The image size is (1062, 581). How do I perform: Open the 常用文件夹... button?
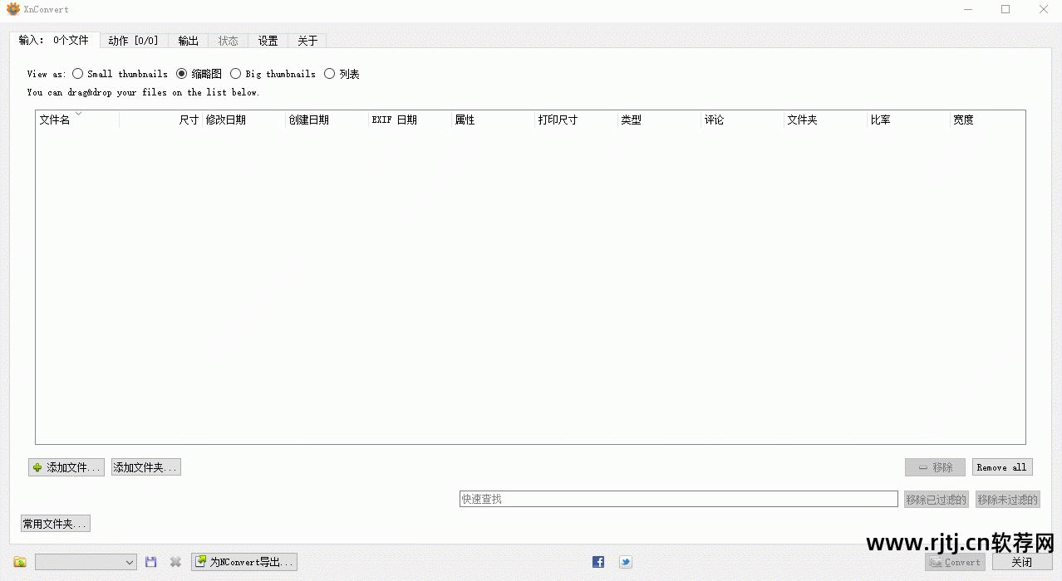[x=56, y=524]
